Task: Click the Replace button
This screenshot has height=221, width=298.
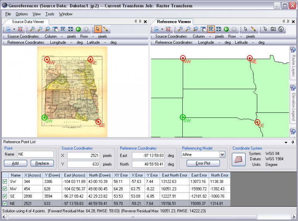Action: tap(42, 163)
